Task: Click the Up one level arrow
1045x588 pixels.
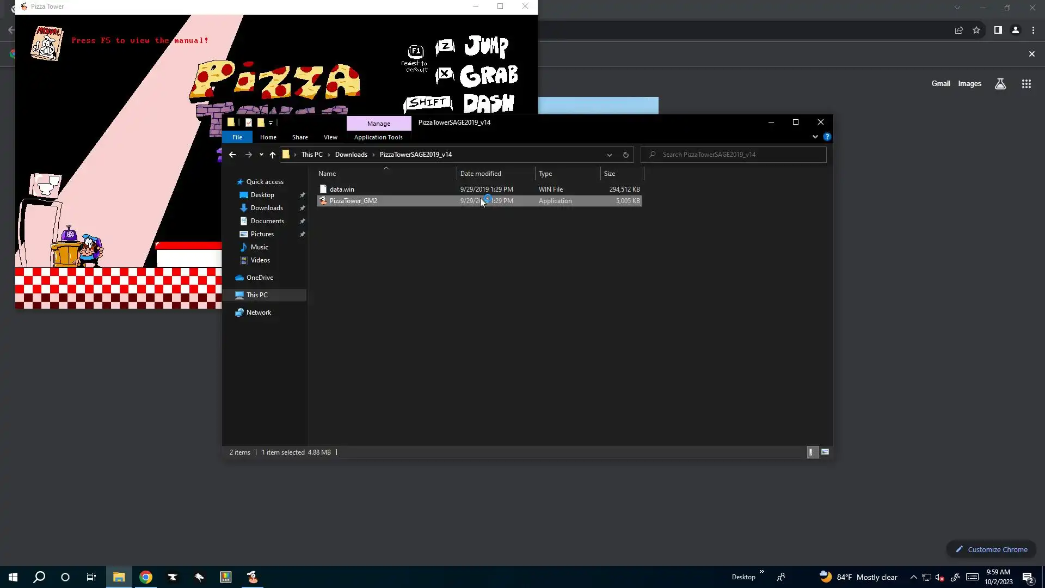Action: click(273, 155)
